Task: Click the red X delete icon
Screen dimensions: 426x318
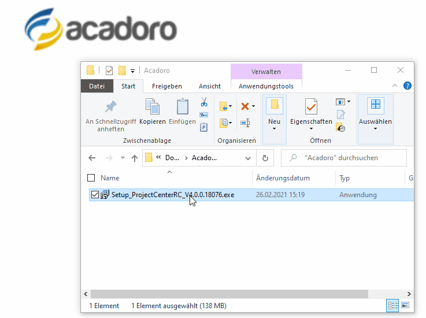Action: click(x=245, y=106)
